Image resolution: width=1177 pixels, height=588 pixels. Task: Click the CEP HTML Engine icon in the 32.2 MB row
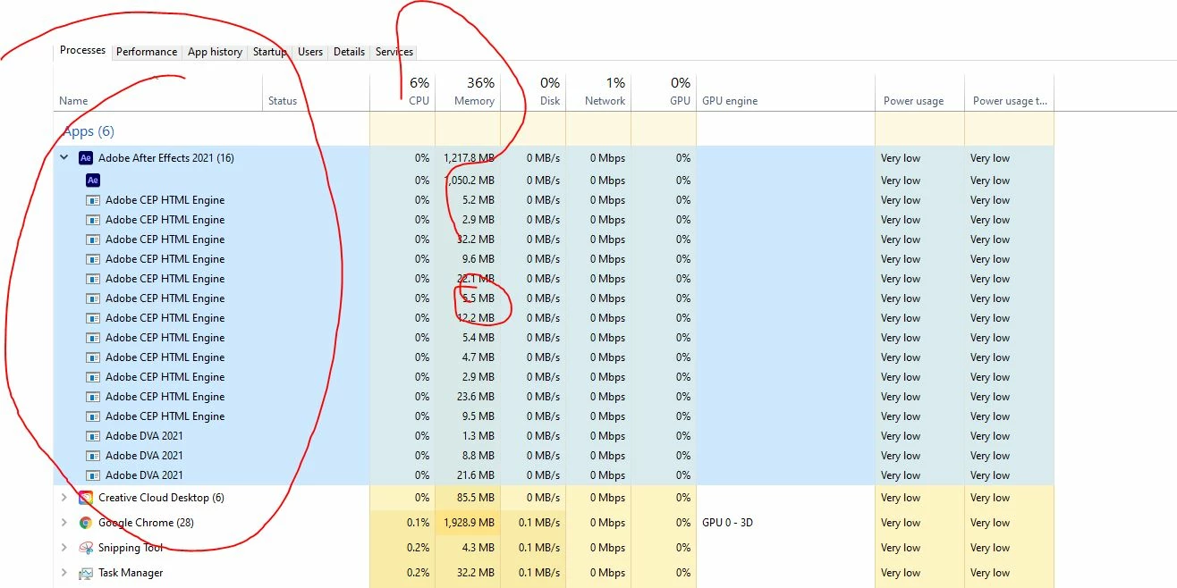click(x=93, y=239)
